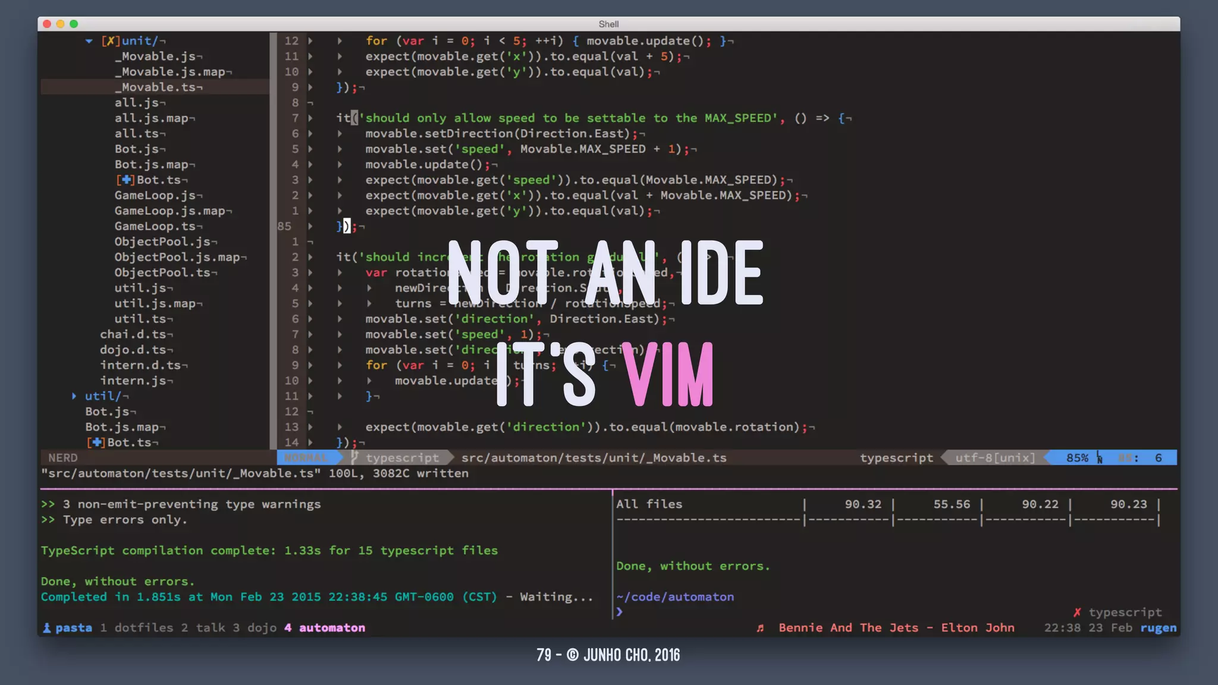Open all.js.map in the file tree
Viewport: 1218px width, 685px height.
(152, 118)
